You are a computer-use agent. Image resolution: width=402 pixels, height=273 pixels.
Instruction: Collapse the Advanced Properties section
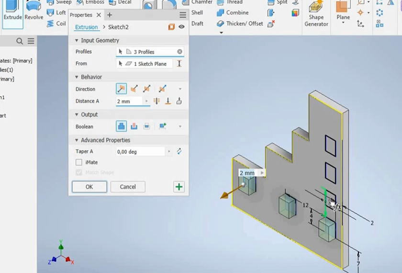[x=76, y=140]
